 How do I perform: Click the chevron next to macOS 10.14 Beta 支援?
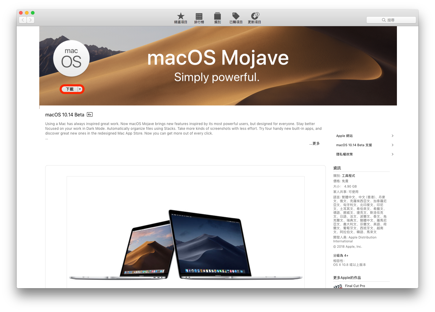click(x=392, y=145)
